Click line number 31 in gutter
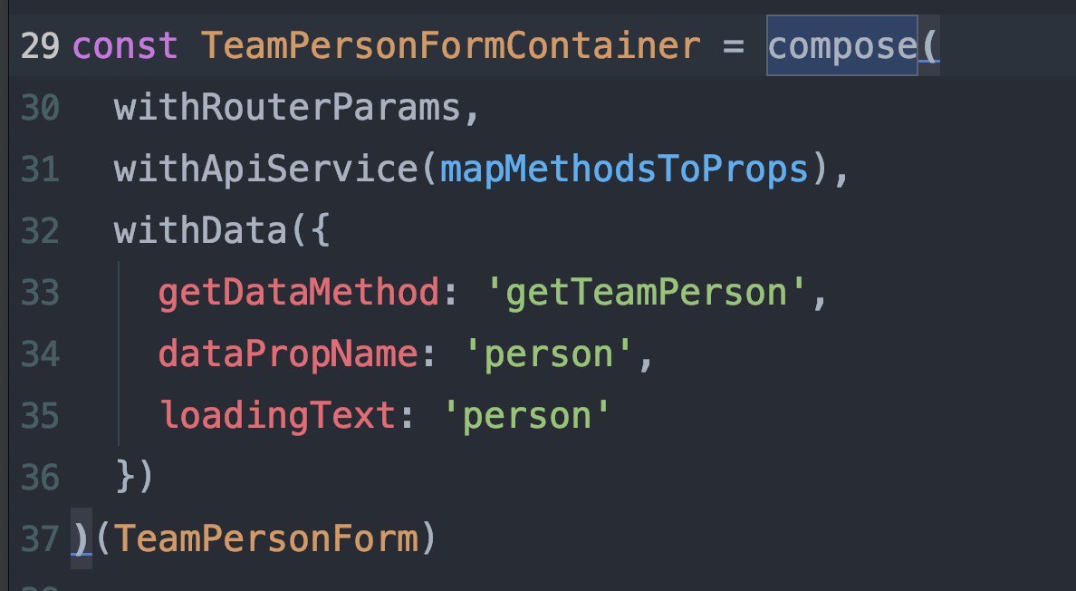This screenshot has width=1076, height=591. 40,170
